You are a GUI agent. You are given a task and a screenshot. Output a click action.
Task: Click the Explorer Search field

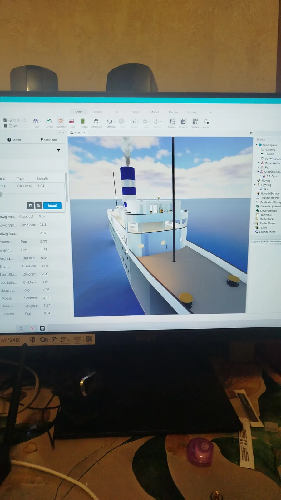pyautogui.click(x=268, y=139)
